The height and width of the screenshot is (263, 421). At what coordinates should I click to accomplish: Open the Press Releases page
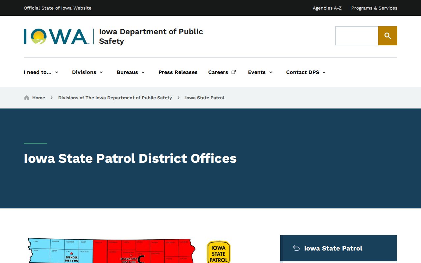(x=178, y=72)
